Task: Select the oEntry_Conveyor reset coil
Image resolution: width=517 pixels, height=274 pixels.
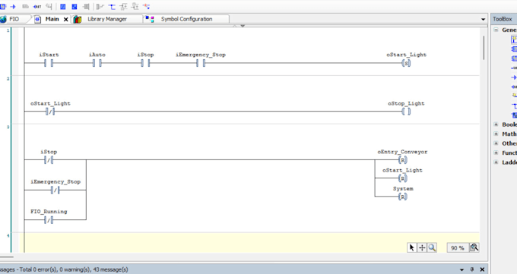Action: [x=403, y=160]
